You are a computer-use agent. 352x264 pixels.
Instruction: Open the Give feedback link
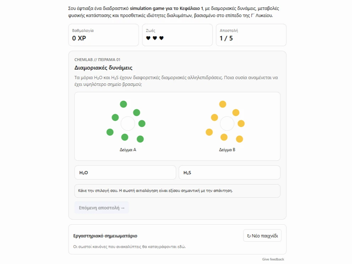273,259
